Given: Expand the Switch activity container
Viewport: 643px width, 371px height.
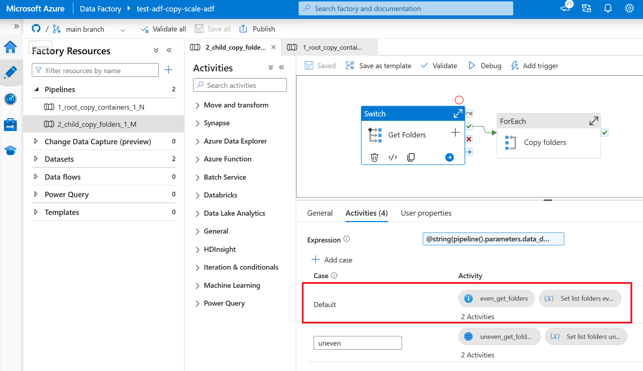Looking at the screenshot, I should tap(458, 114).
